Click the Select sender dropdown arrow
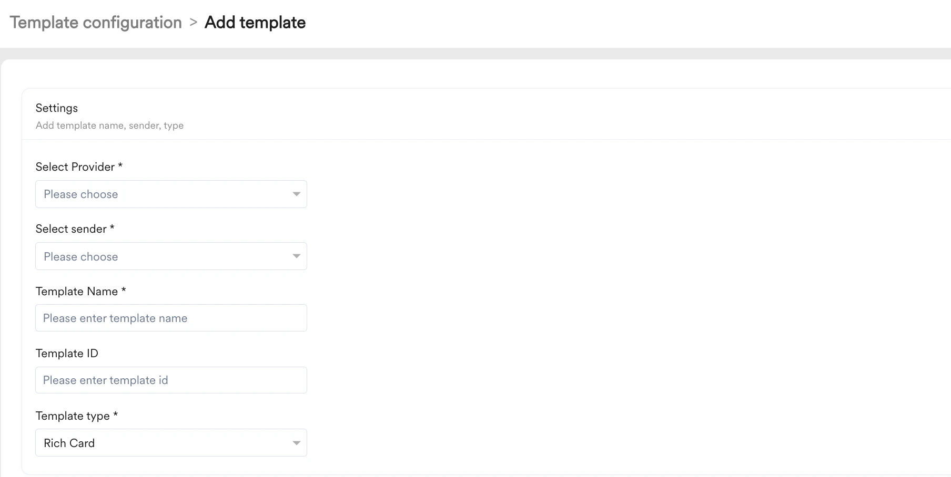This screenshot has height=477, width=951. (297, 256)
